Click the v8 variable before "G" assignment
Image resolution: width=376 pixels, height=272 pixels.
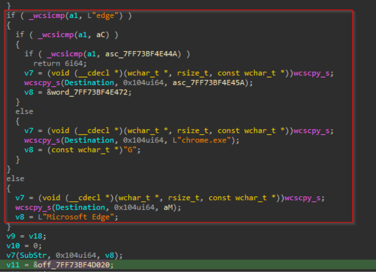click(29, 150)
